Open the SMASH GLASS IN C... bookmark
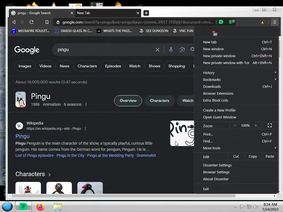The image size is (283, 212). (x=73, y=31)
